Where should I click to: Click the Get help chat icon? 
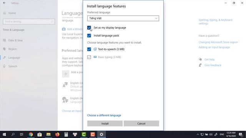(200, 59)
